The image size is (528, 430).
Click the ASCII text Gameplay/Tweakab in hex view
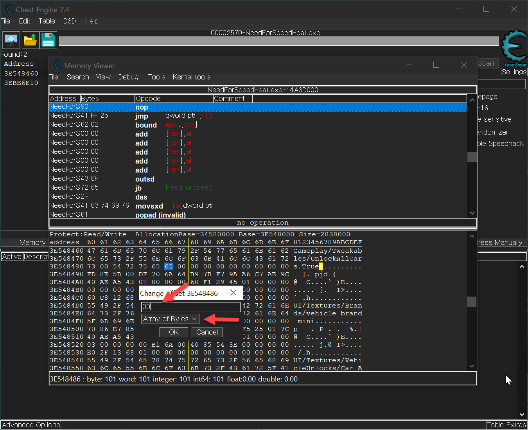point(328,251)
